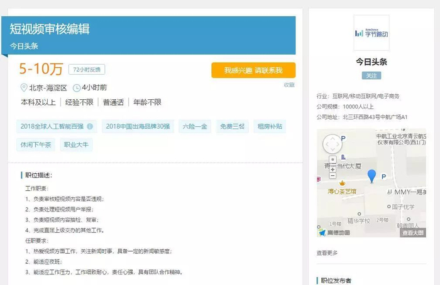Viewport: 440px width, 285px height.
Task: Open the 字节跳动 company logo
Action: coord(371,33)
